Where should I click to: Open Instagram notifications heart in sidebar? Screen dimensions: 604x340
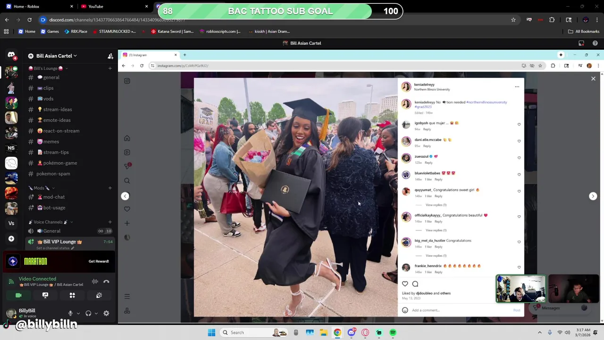point(127,209)
